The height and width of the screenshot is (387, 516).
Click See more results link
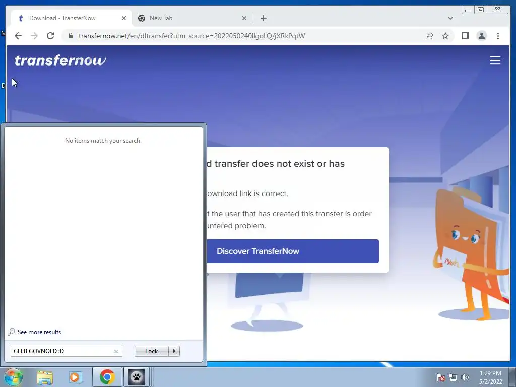(x=39, y=332)
